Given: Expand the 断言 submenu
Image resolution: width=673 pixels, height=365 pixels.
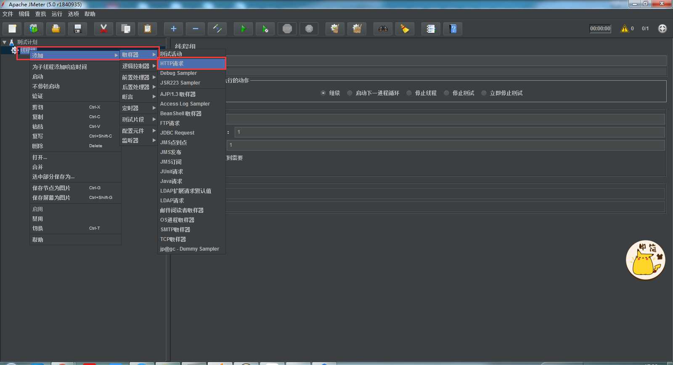Looking at the screenshot, I should click(139, 97).
